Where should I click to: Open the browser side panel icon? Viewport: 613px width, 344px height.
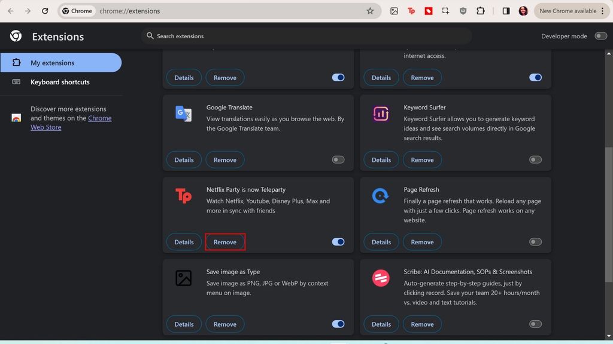tap(506, 11)
